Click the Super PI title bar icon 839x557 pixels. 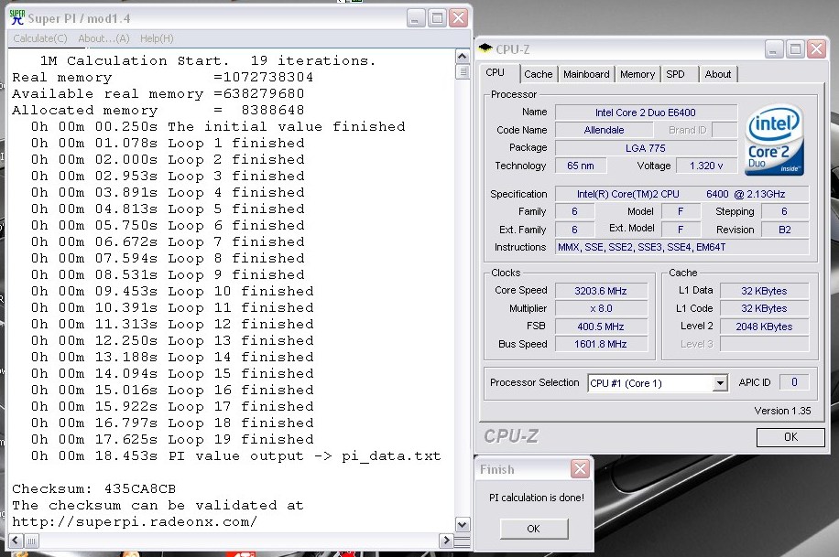(17, 17)
